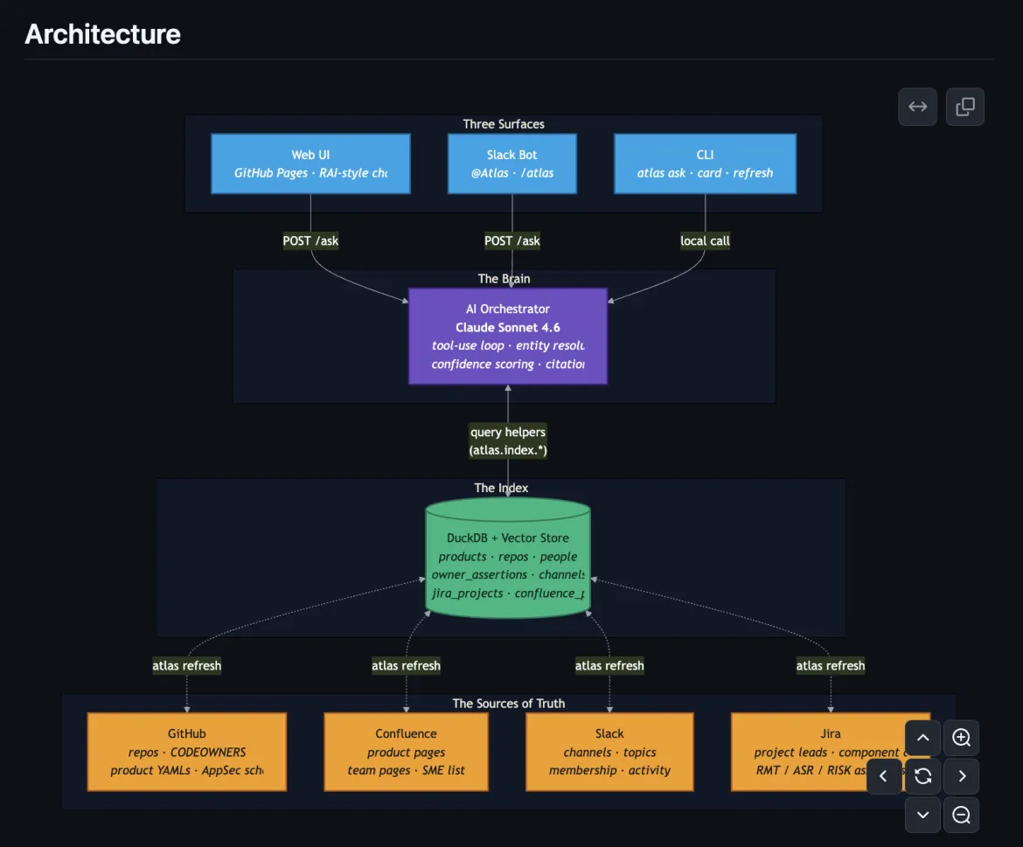Click the "atlas refresh" label above GitHub

click(x=186, y=666)
